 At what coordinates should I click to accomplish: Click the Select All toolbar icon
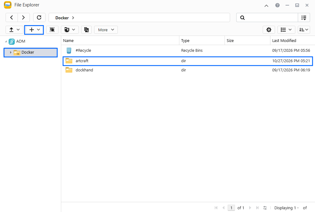52,30
